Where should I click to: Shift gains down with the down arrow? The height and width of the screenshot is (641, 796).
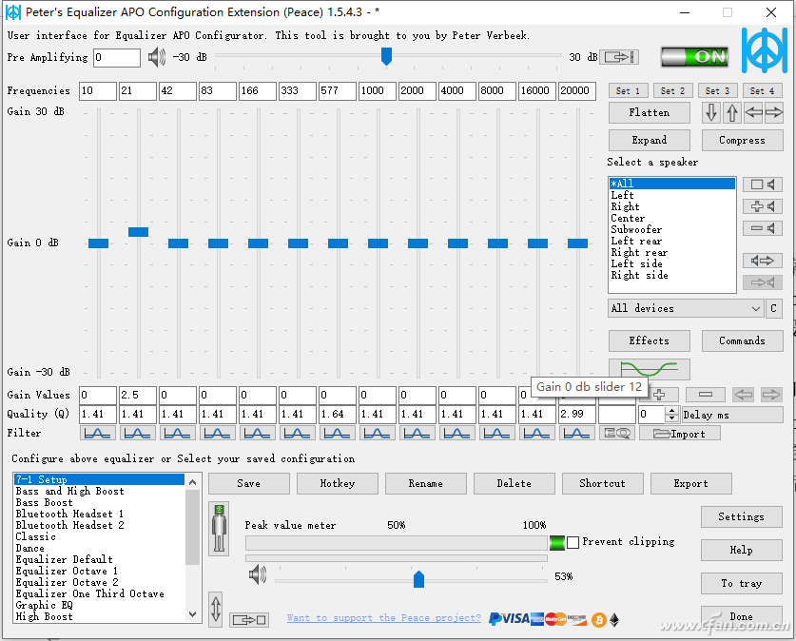[x=711, y=112]
